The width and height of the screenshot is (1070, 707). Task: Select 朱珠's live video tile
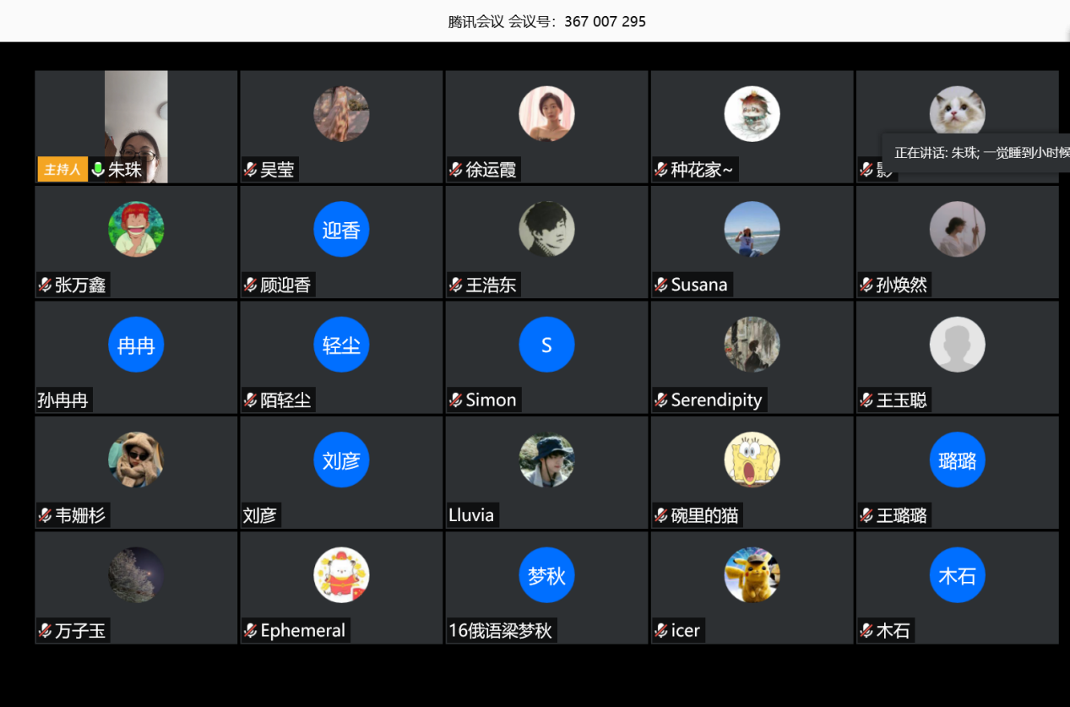tap(136, 127)
